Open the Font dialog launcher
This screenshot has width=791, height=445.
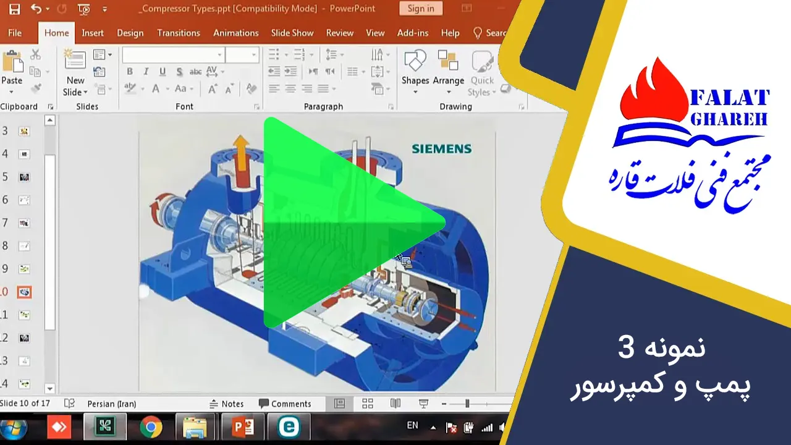point(256,107)
